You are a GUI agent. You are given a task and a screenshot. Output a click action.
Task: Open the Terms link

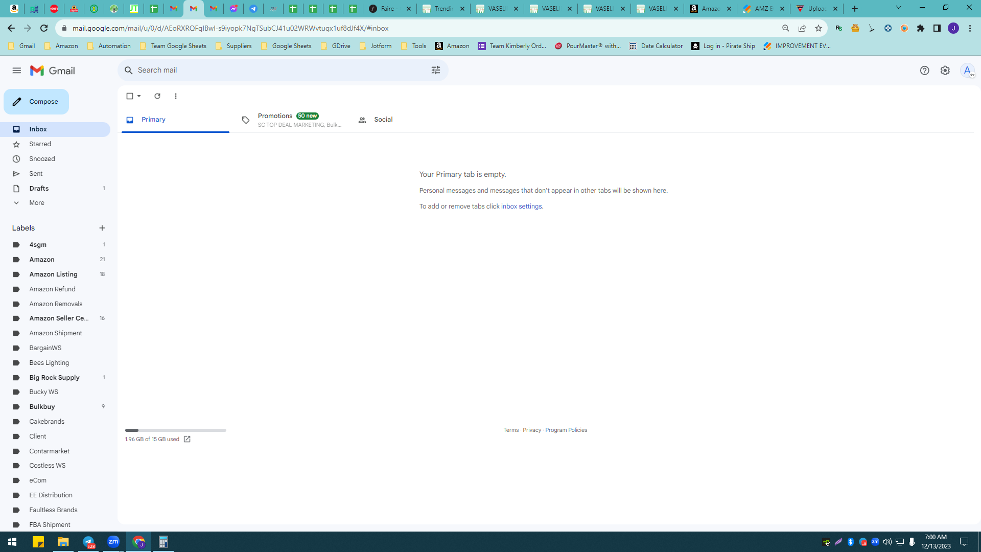(x=511, y=430)
